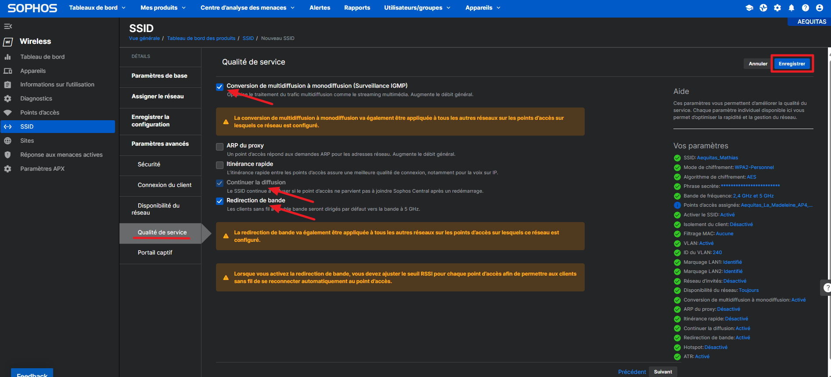Click the green check icon next to Hotspot

pyautogui.click(x=677, y=348)
